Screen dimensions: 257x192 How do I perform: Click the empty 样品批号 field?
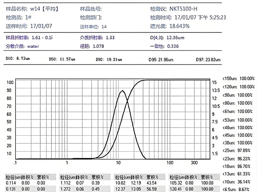[124, 9]
